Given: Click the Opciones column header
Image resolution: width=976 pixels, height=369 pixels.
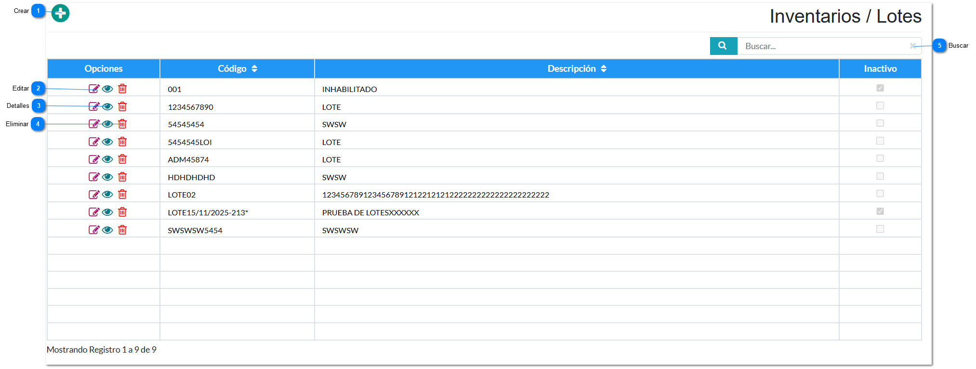Looking at the screenshot, I should (104, 69).
